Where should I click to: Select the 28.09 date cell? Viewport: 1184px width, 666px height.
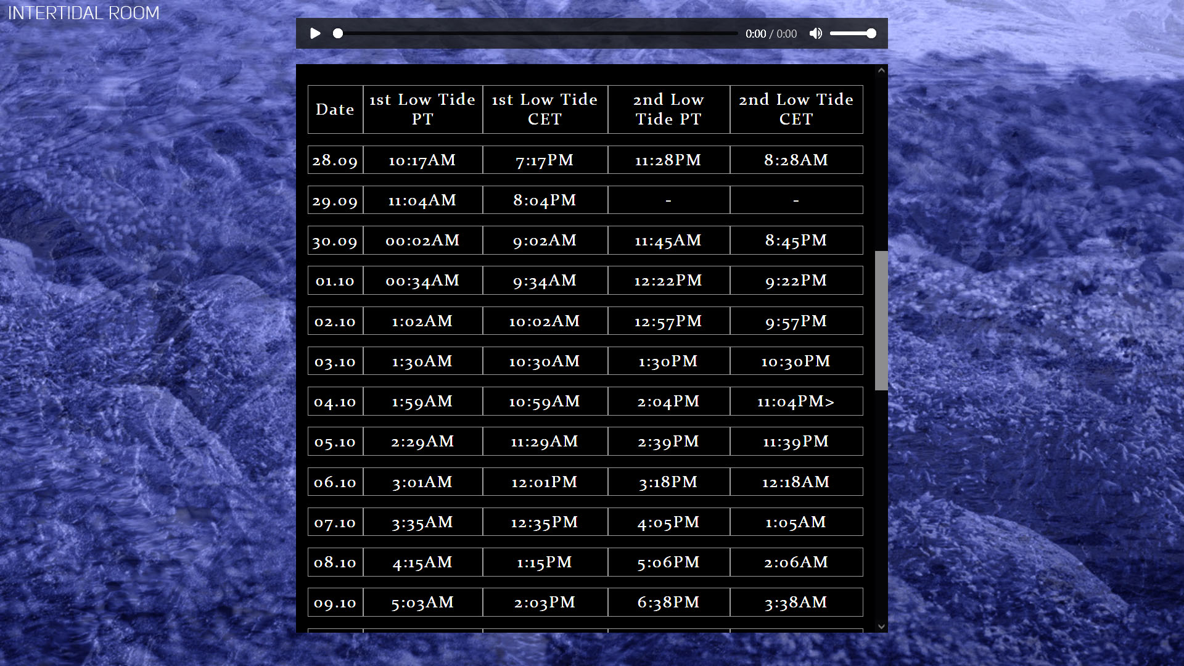point(335,160)
